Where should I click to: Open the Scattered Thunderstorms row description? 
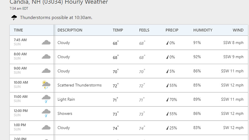pyautogui.click(x=79, y=85)
